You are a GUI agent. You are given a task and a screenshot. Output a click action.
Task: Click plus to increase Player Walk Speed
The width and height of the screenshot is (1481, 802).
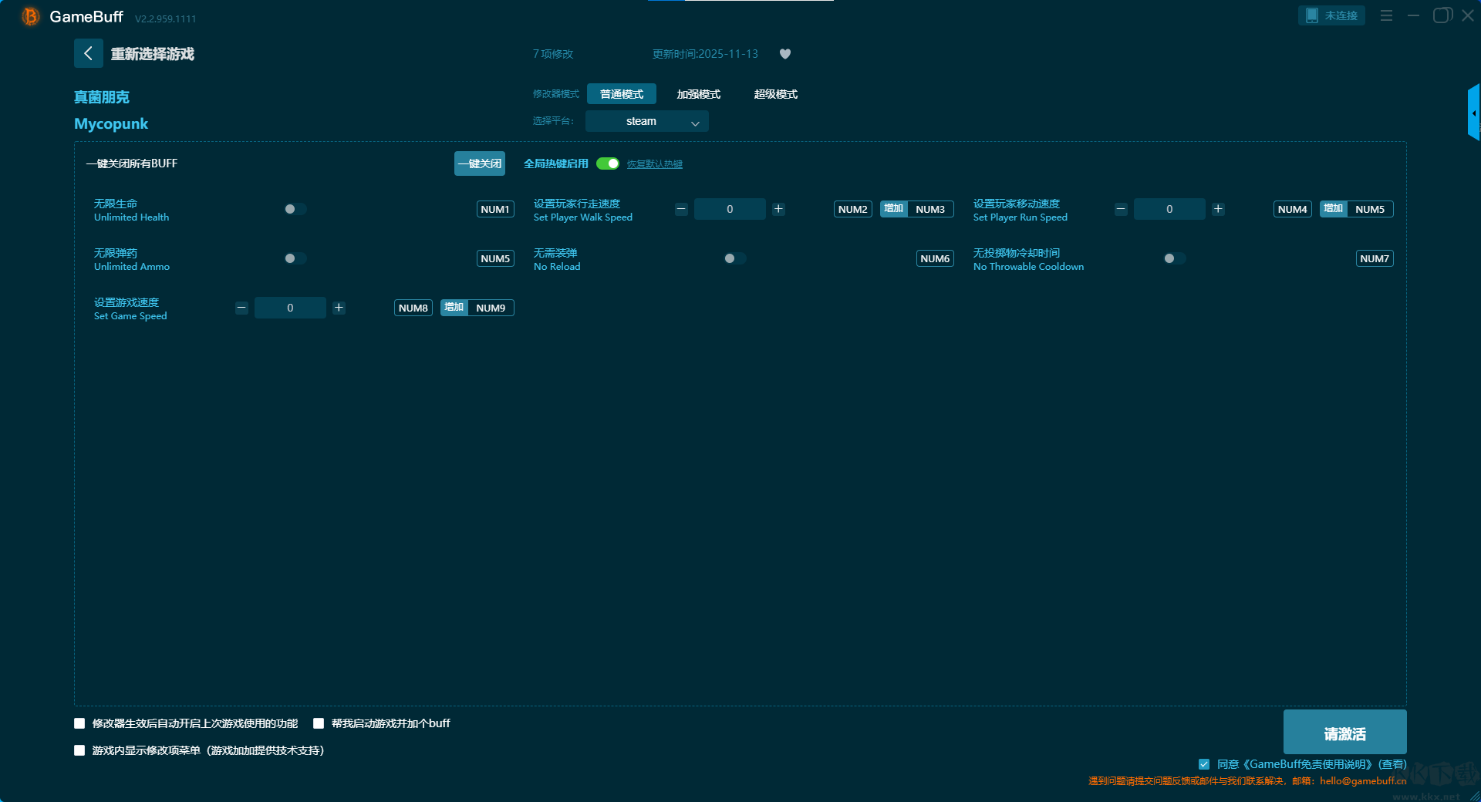click(778, 209)
